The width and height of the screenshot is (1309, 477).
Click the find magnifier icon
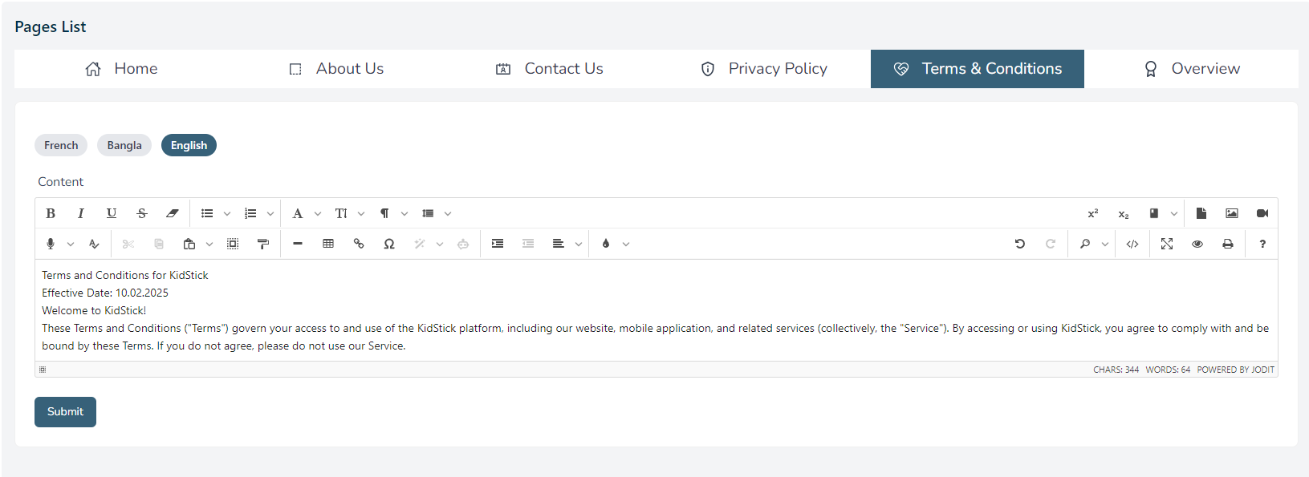[1085, 244]
